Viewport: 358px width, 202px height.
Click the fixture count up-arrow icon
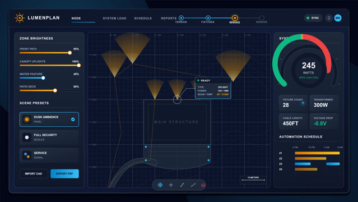tap(303, 103)
